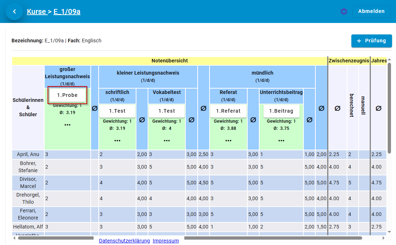The image size is (396, 245).
Task: Click scroll-right arrow of horizontal scrollbar
Action: click(383, 238)
